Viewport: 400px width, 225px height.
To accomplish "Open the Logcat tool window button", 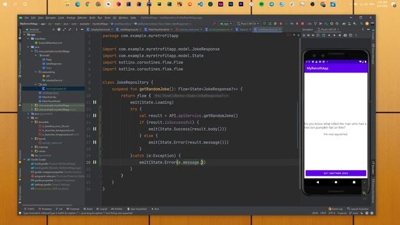I will [102, 209].
